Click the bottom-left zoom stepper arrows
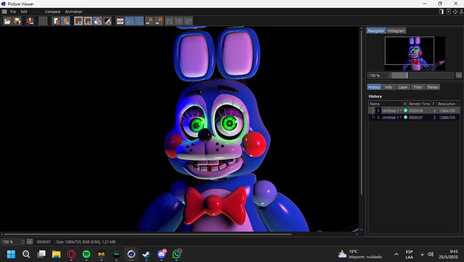The image size is (464, 262). 23,242
